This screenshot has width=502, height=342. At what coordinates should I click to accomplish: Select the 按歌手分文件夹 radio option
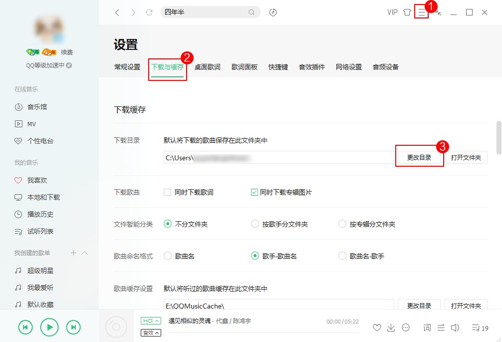(x=254, y=224)
